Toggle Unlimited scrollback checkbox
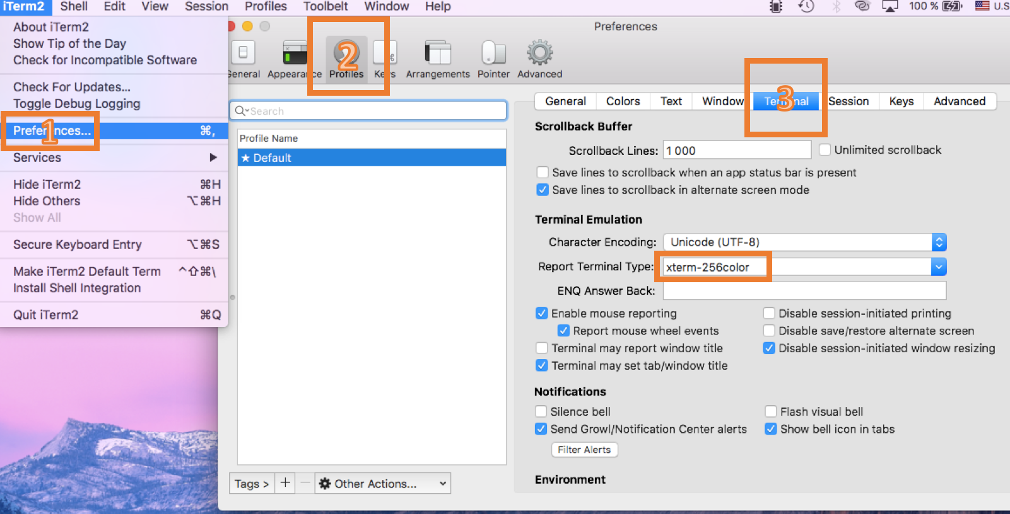The image size is (1010, 514). click(x=825, y=150)
